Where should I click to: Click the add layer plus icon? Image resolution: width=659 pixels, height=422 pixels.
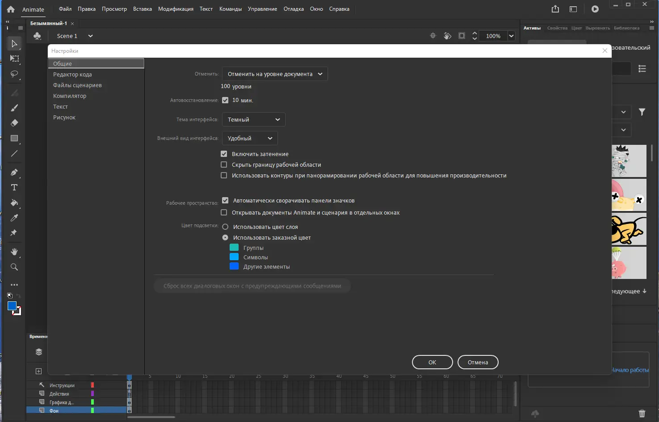point(39,371)
